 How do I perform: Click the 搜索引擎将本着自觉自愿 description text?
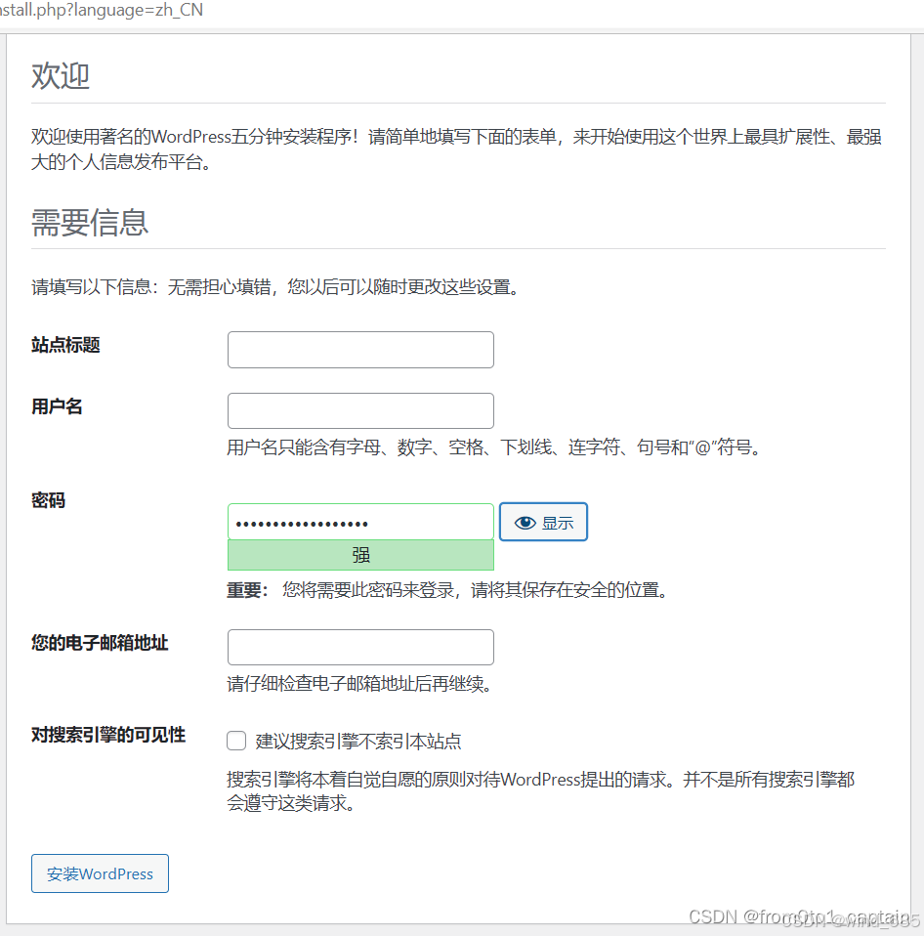click(x=541, y=791)
